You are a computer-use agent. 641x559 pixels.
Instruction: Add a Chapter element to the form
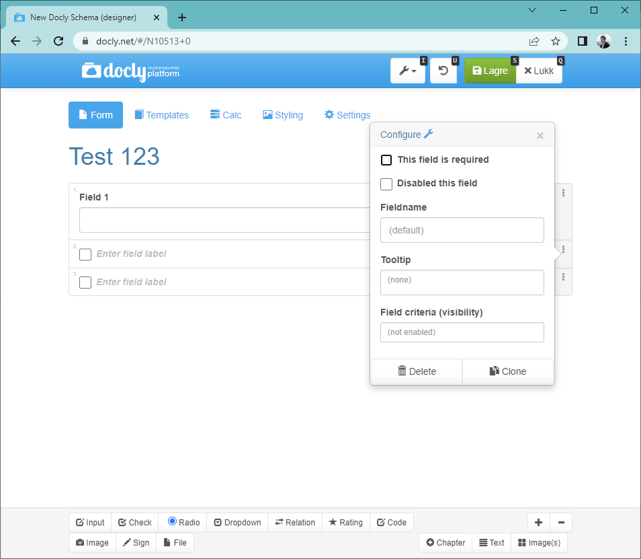445,542
